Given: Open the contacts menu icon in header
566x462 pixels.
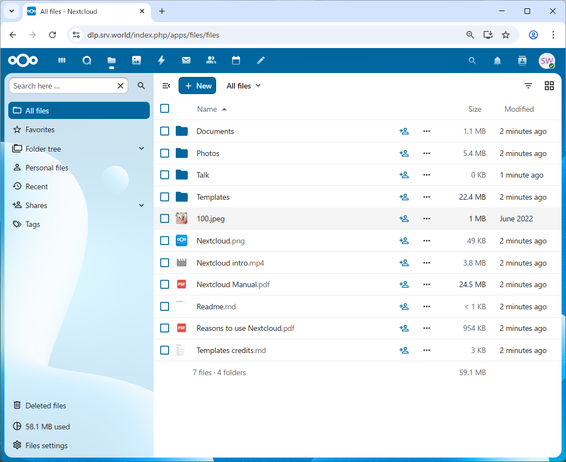Looking at the screenshot, I should [x=522, y=61].
